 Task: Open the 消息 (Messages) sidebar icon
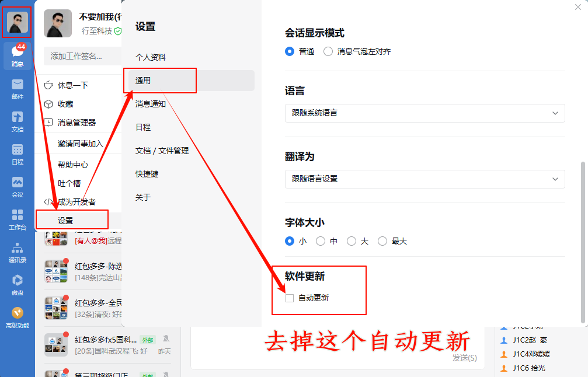(17, 55)
